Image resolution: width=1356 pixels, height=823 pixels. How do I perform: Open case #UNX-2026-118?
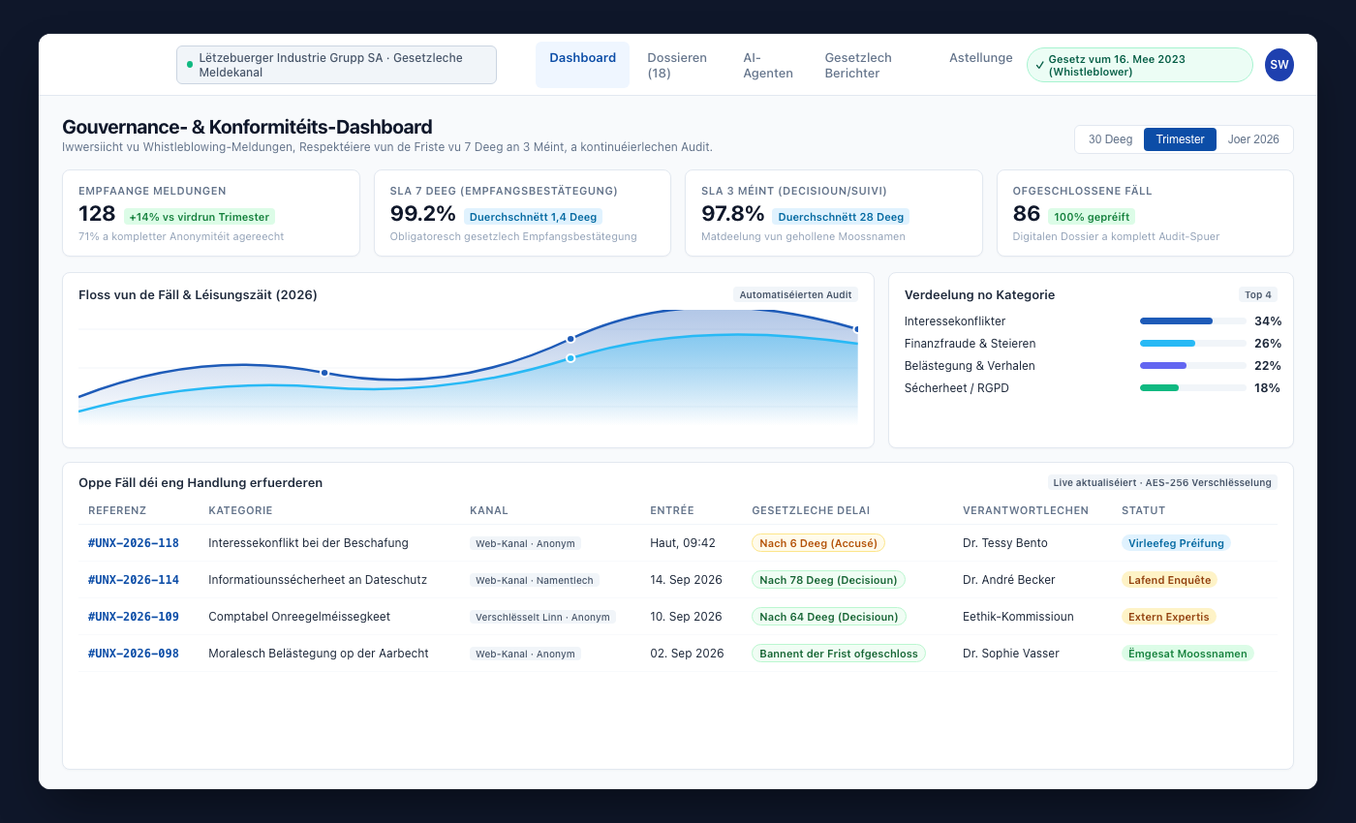(x=134, y=543)
